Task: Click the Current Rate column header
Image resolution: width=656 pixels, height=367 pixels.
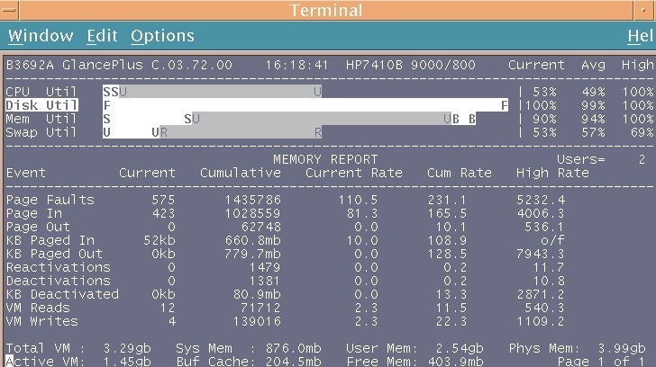Action: point(354,173)
